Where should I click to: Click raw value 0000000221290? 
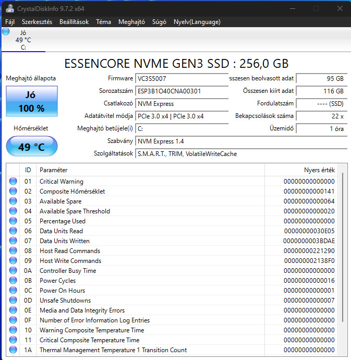point(309,251)
